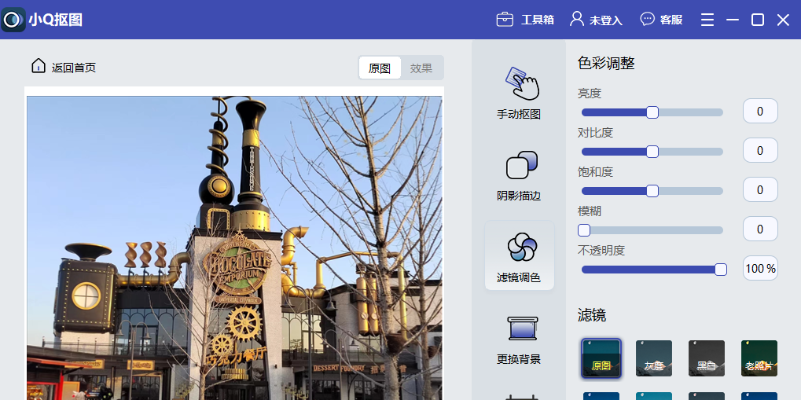Apply the 老照片 filter thumbnail
This screenshot has height=400, width=801.
759,358
